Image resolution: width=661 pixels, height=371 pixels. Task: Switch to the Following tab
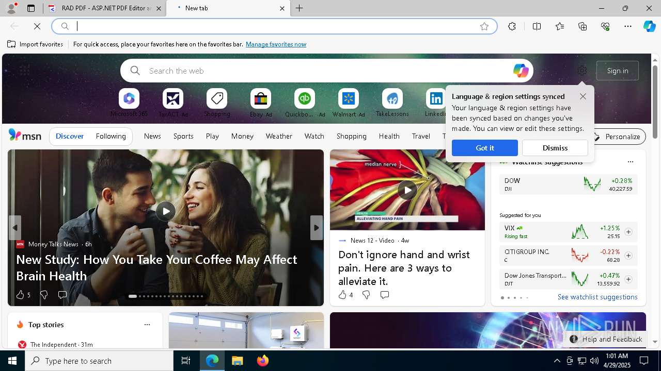111,136
